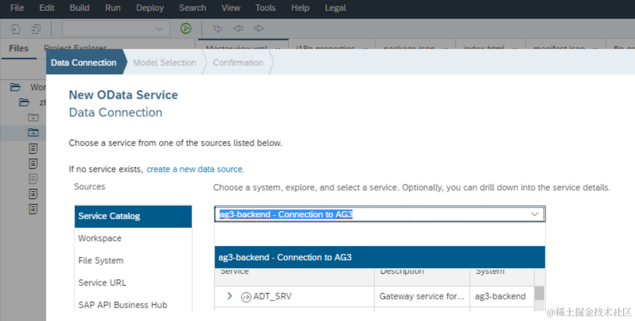Click the navigate back arrow icon

238,28
